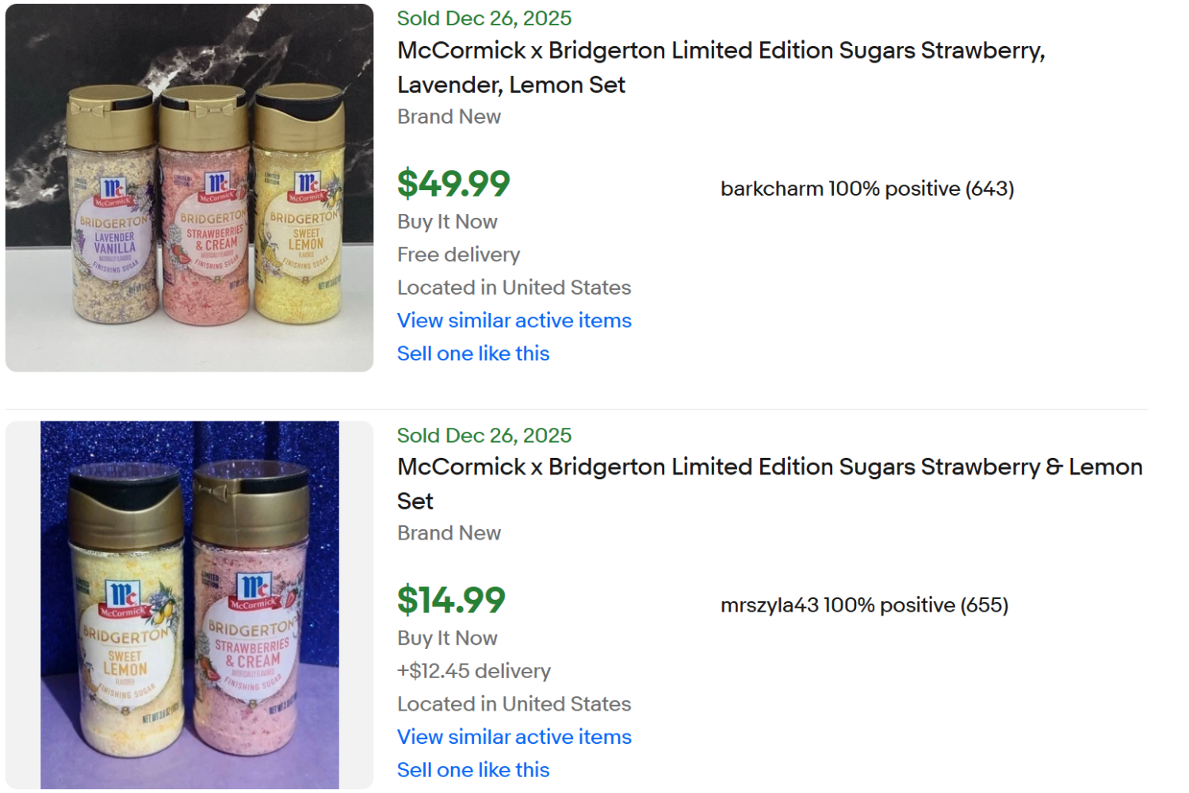1189x793 pixels.
Task: Open the photo of two sugar bottles
Action: (188, 606)
